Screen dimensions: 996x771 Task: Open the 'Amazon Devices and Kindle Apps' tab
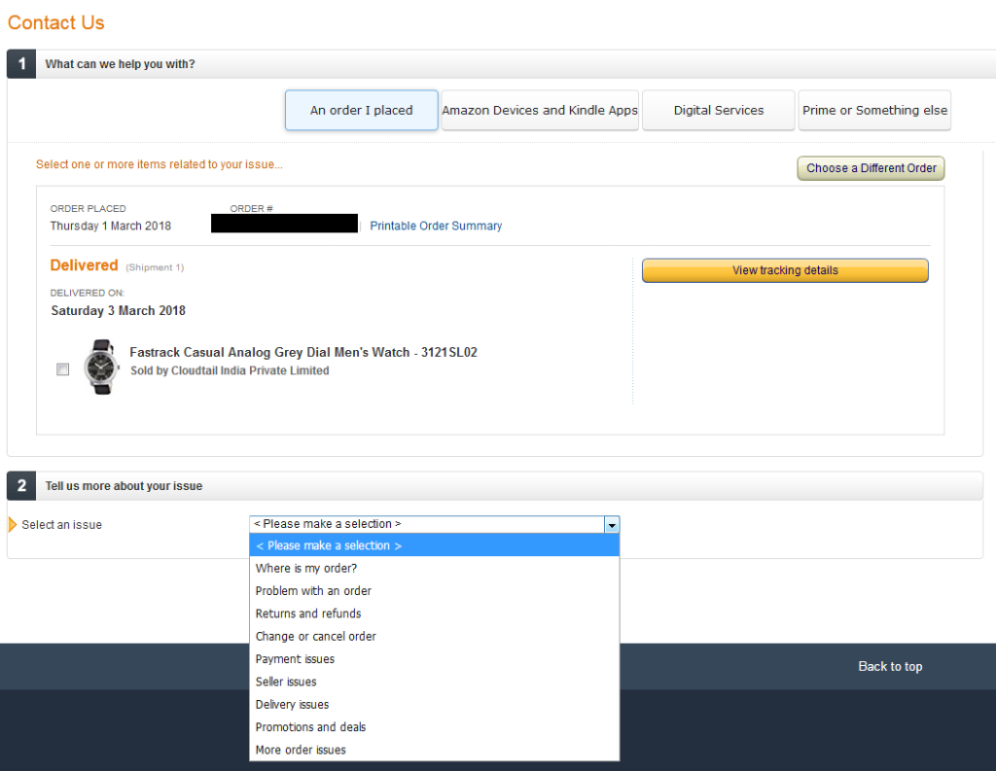coord(540,110)
